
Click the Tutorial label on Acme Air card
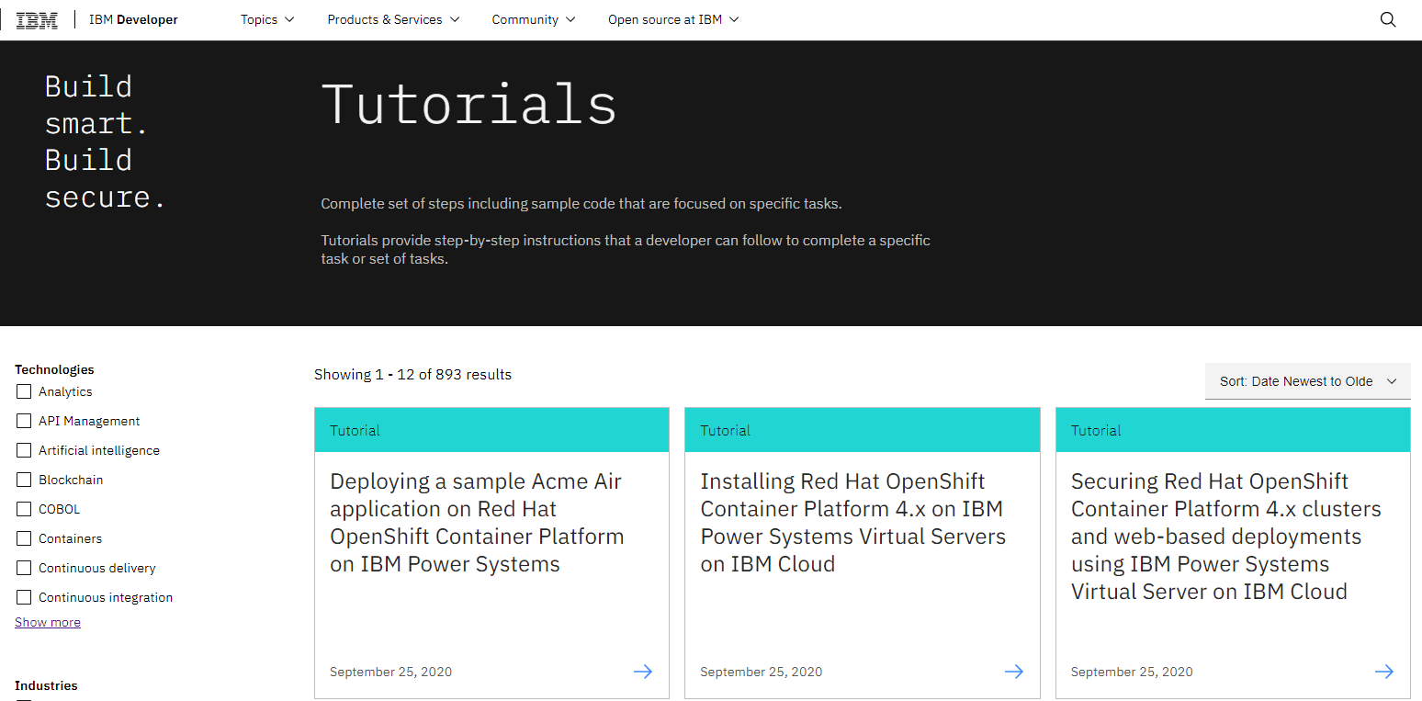[x=355, y=430]
